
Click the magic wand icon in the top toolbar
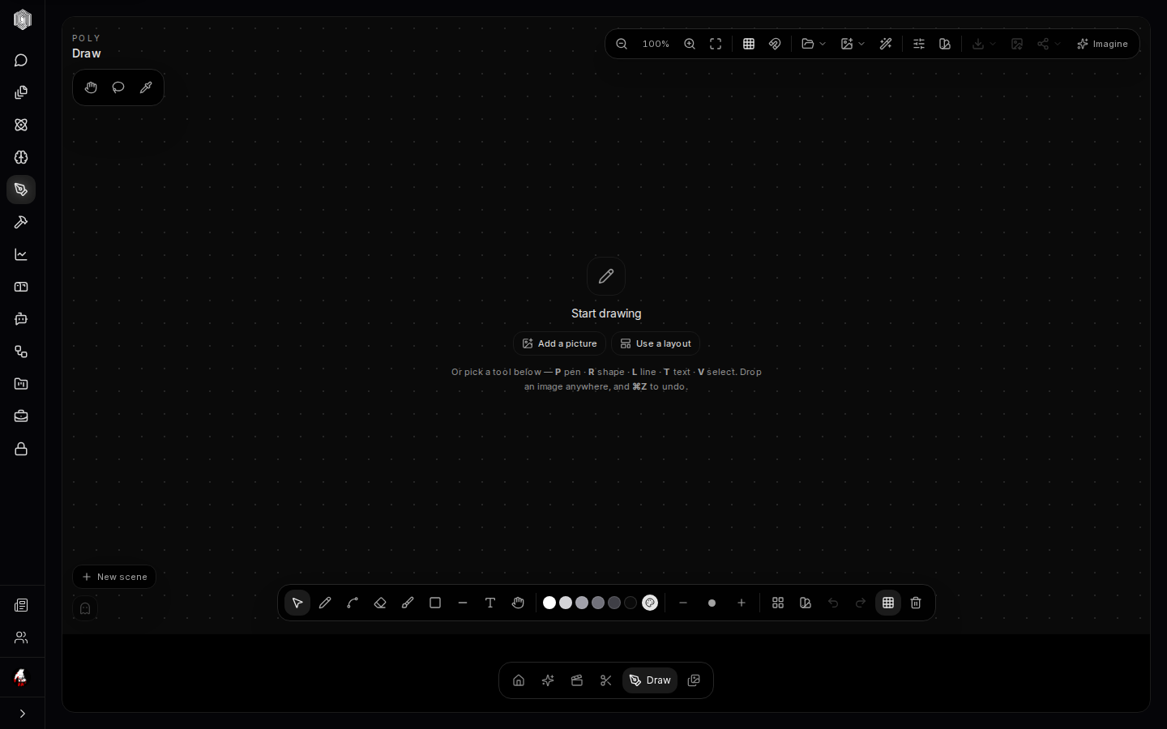pos(886,44)
